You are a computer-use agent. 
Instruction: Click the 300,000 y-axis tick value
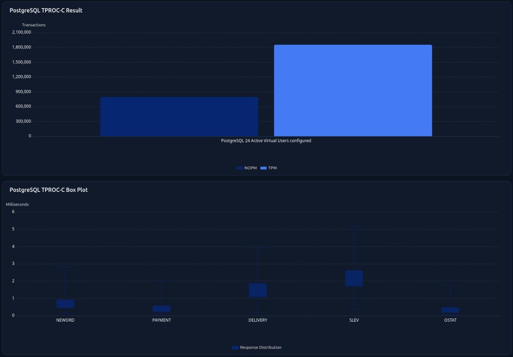click(x=24, y=121)
